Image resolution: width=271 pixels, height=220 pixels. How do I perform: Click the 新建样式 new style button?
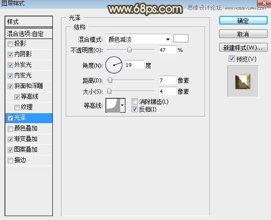coord(243,48)
